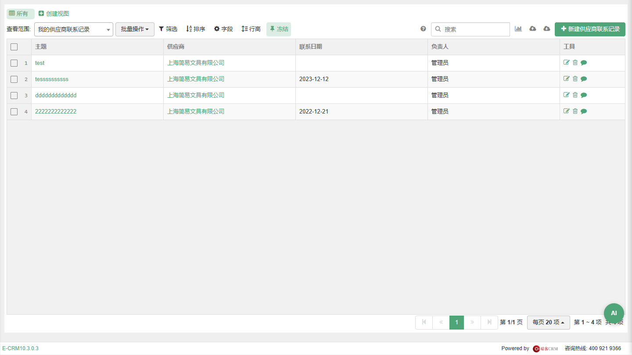Open the 'dddddddddddddd' record link
Image resolution: width=632 pixels, height=355 pixels.
click(56, 96)
